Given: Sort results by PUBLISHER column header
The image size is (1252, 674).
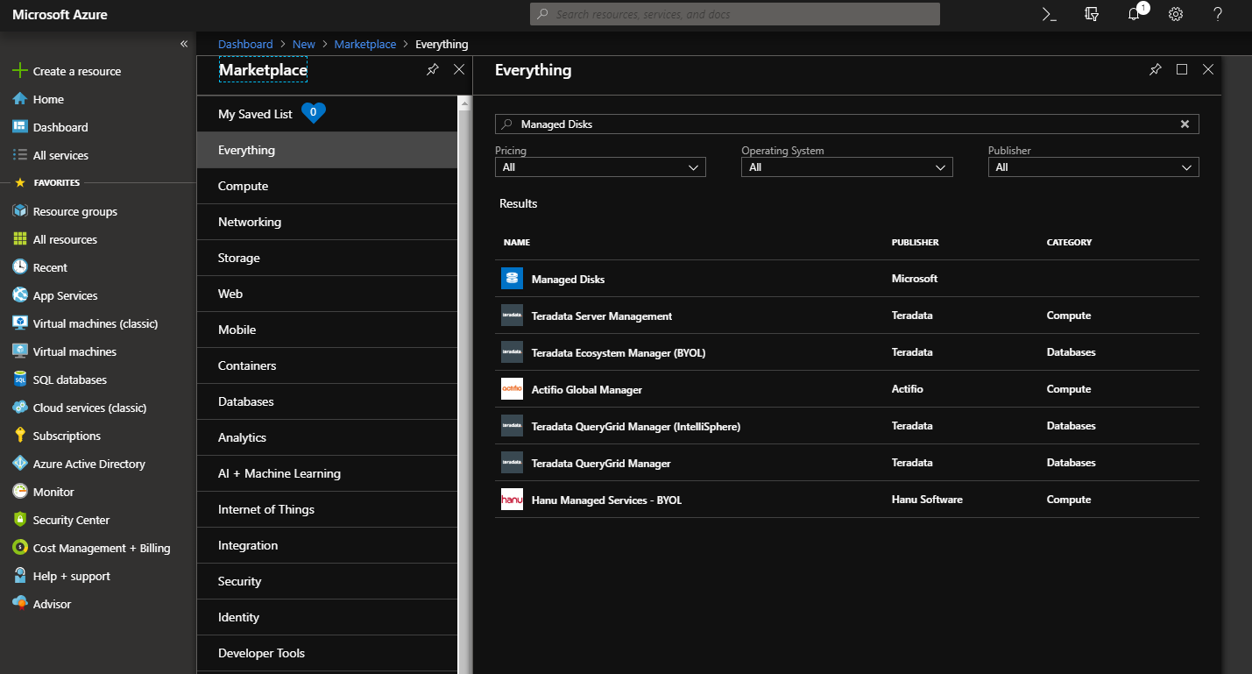Looking at the screenshot, I should pyautogui.click(x=916, y=242).
